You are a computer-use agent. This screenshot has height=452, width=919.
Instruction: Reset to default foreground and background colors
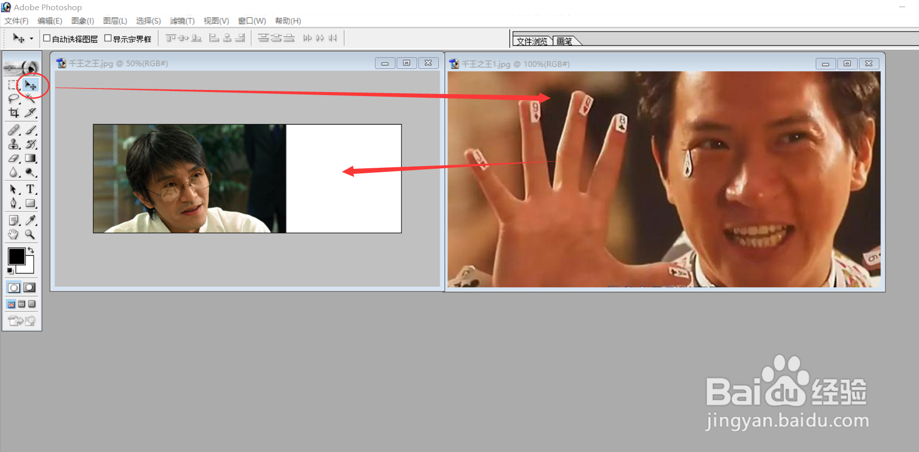click(x=10, y=270)
